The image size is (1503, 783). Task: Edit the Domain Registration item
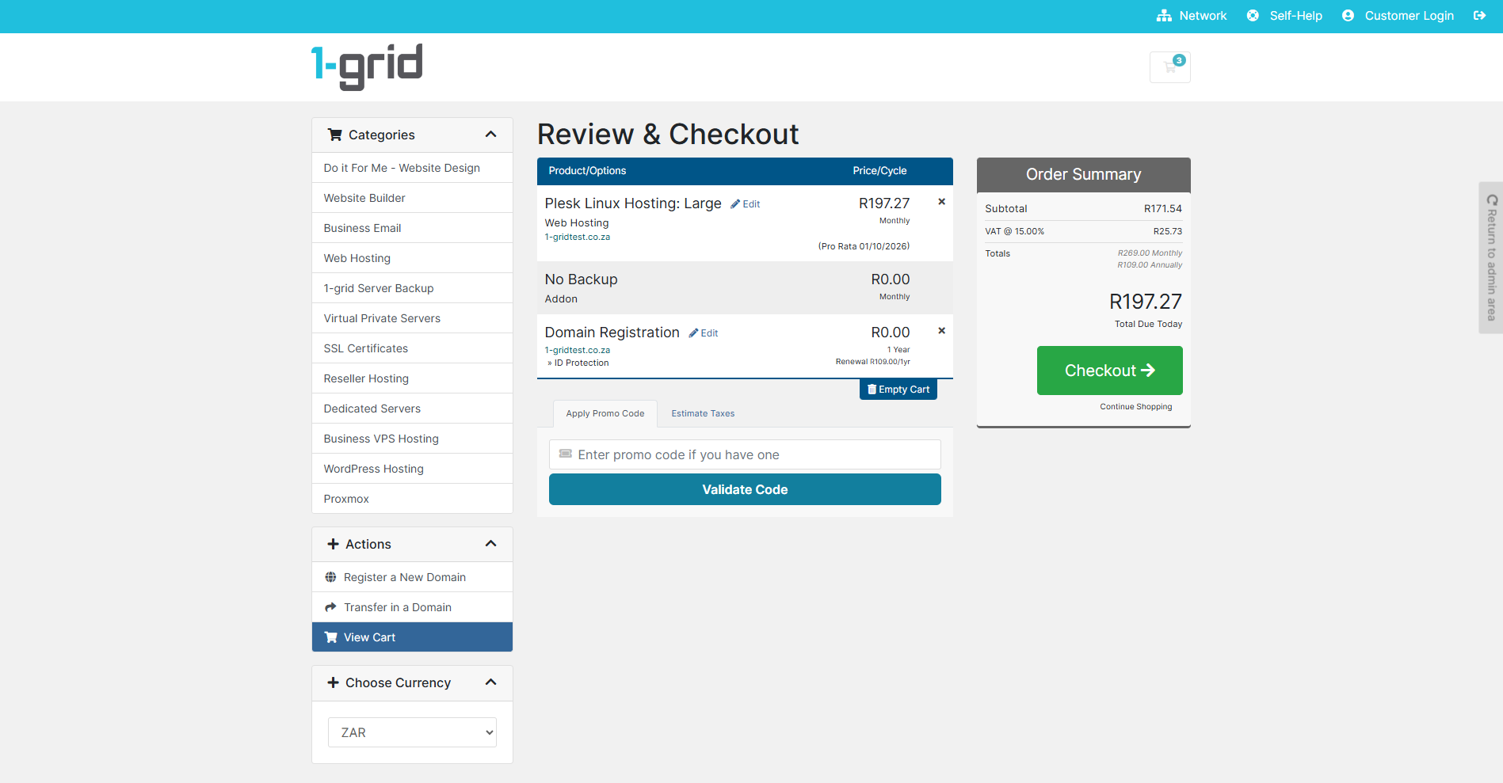click(x=704, y=333)
